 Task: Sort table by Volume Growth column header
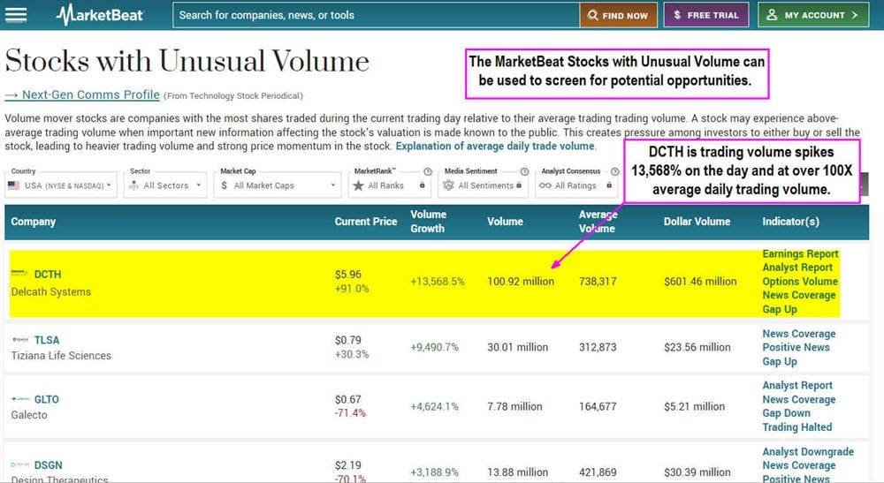[x=429, y=221]
